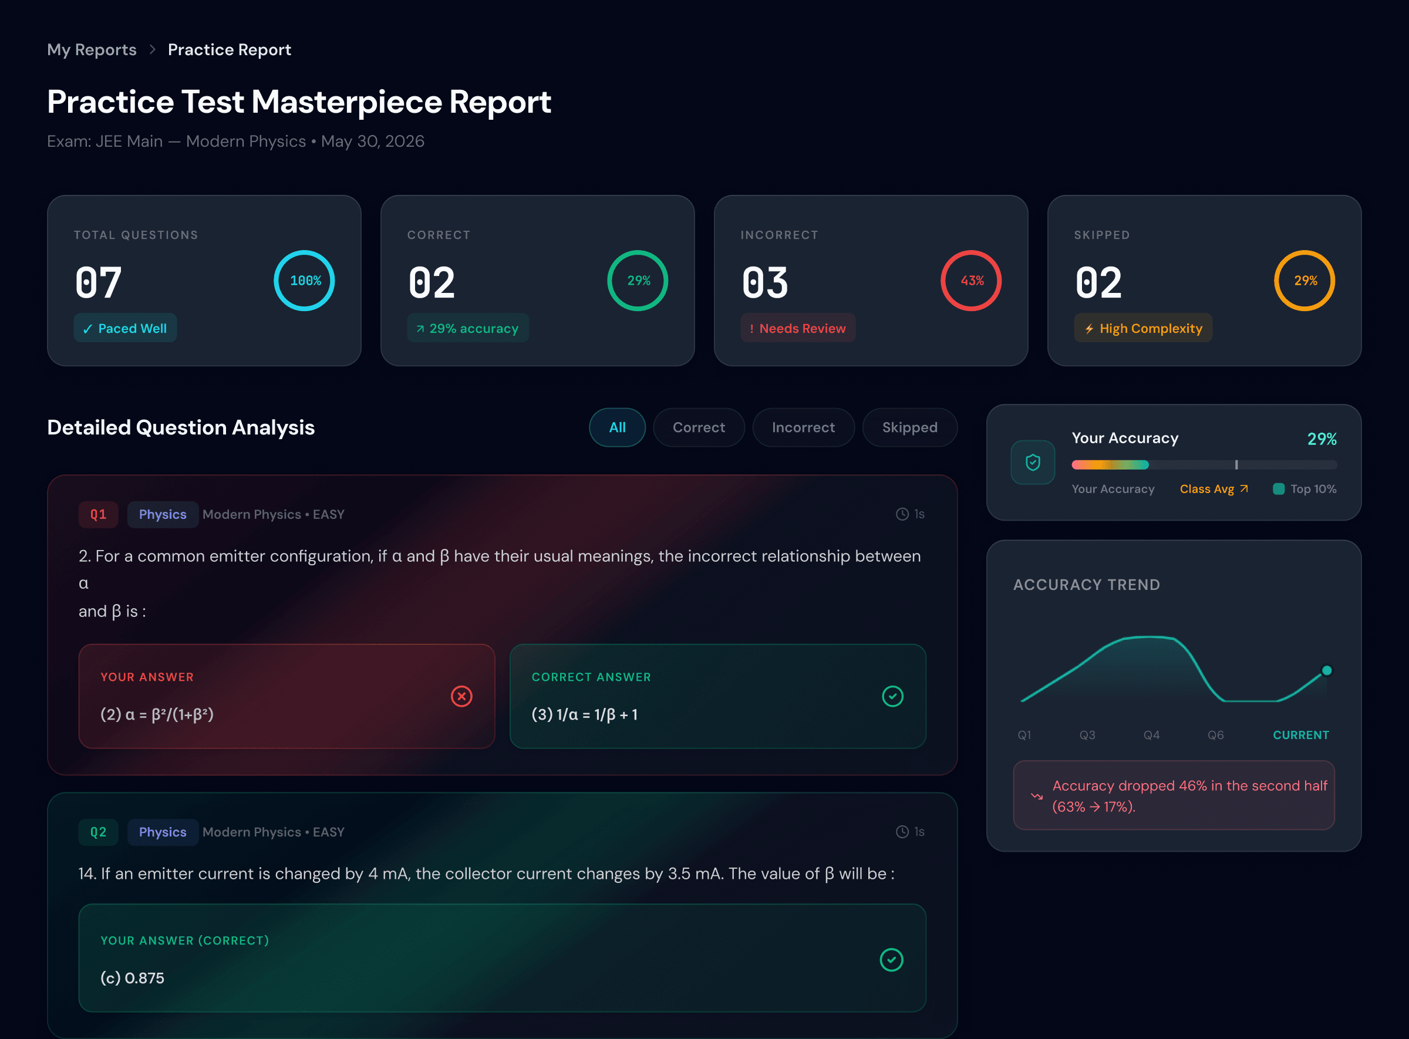Click the Top 10% legend swatch

tap(1279, 488)
